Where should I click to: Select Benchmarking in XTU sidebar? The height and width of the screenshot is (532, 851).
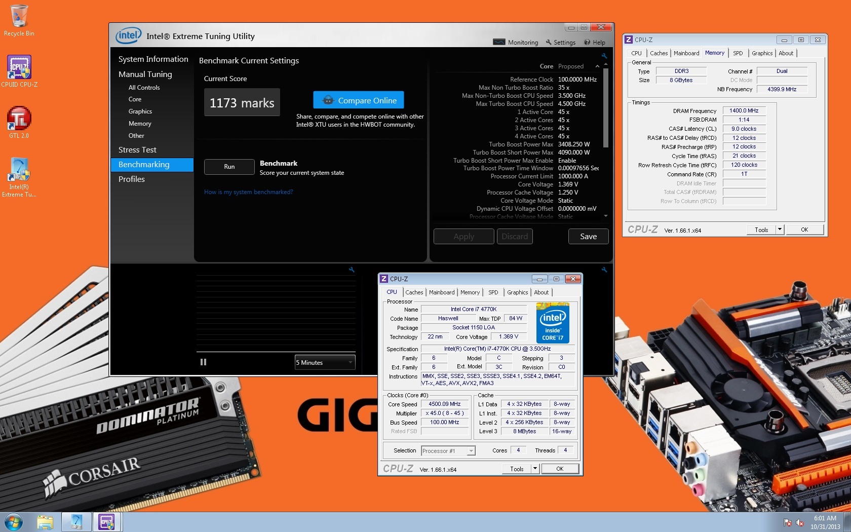click(152, 165)
